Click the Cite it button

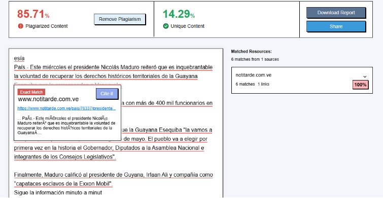coord(107,94)
